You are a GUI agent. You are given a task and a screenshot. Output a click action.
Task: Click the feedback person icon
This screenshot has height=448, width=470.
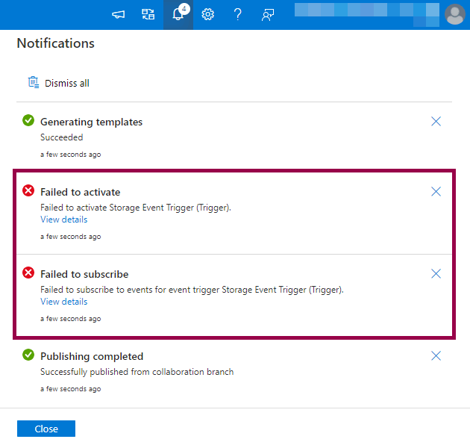click(x=267, y=15)
